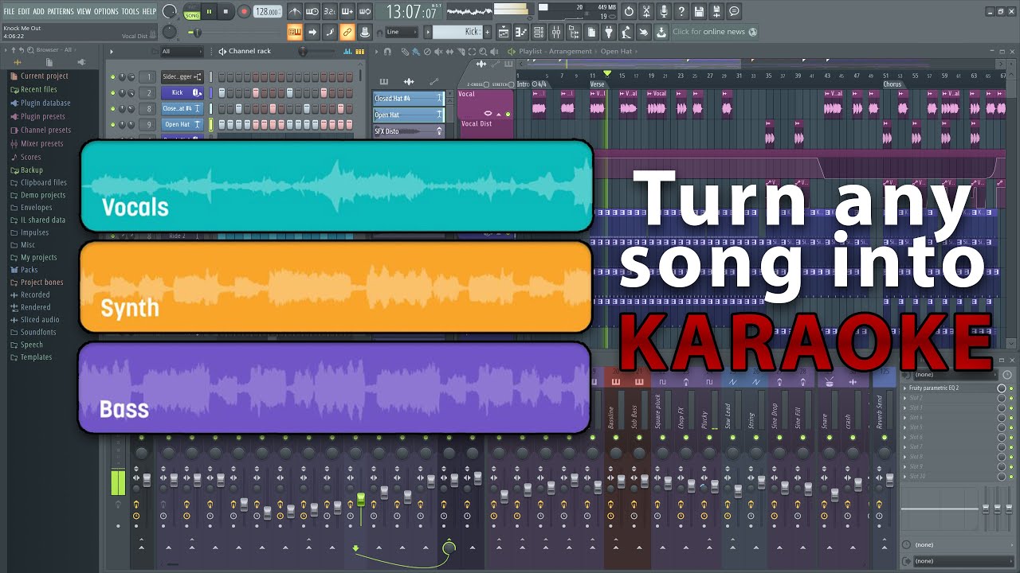Open the Line snap dropdown
Viewport: 1020px width, 573px height.
click(x=402, y=32)
